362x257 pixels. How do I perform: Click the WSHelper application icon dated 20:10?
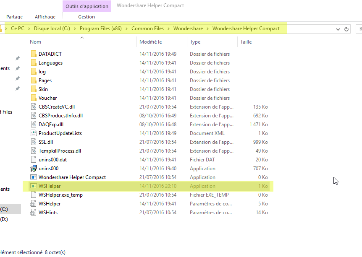[x=34, y=186]
